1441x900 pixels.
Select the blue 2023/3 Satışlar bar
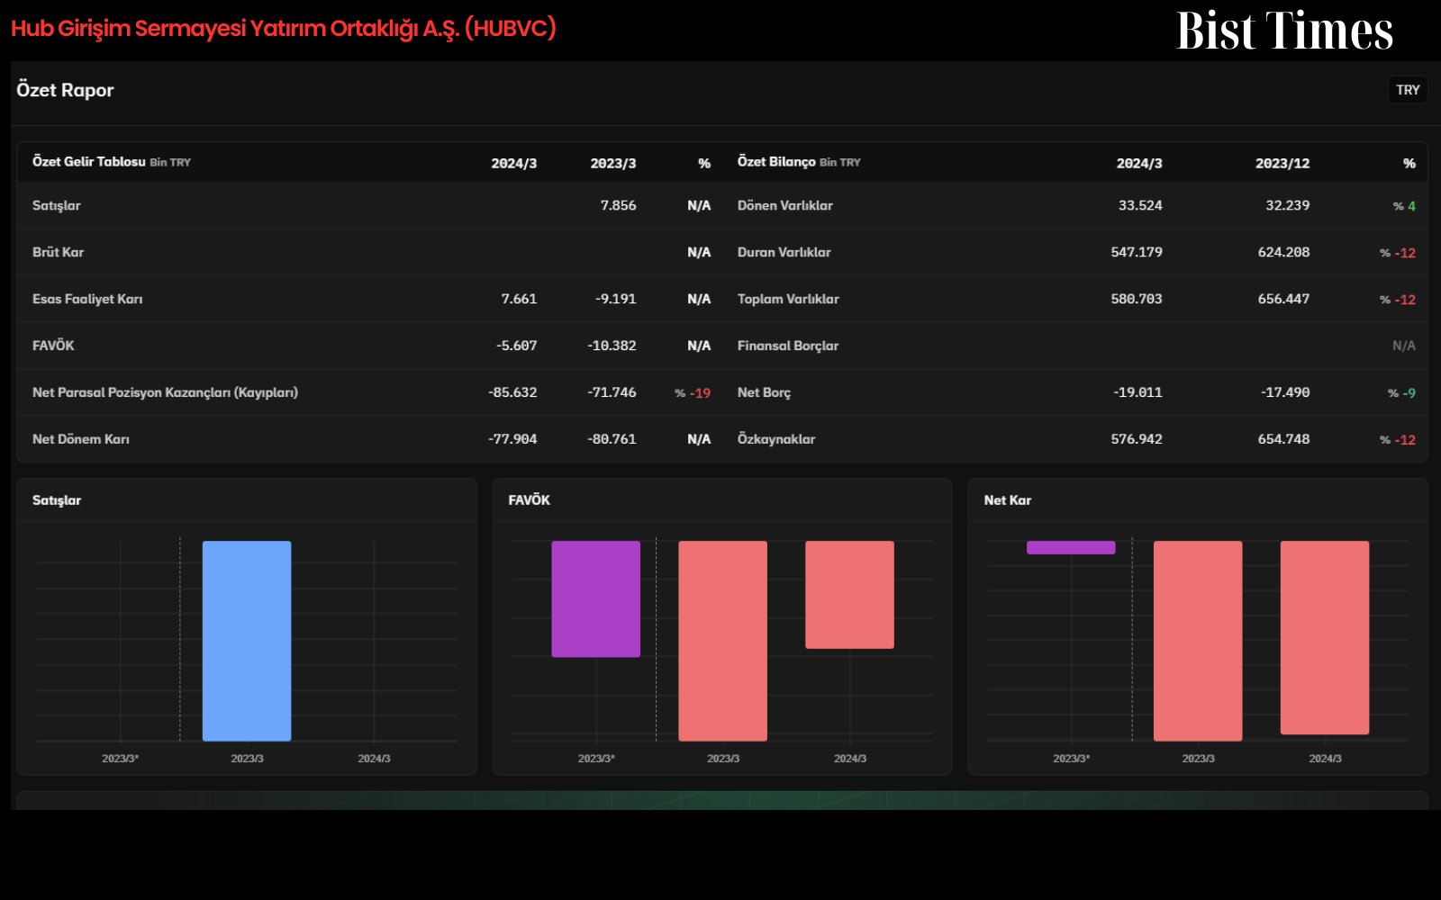click(x=247, y=641)
